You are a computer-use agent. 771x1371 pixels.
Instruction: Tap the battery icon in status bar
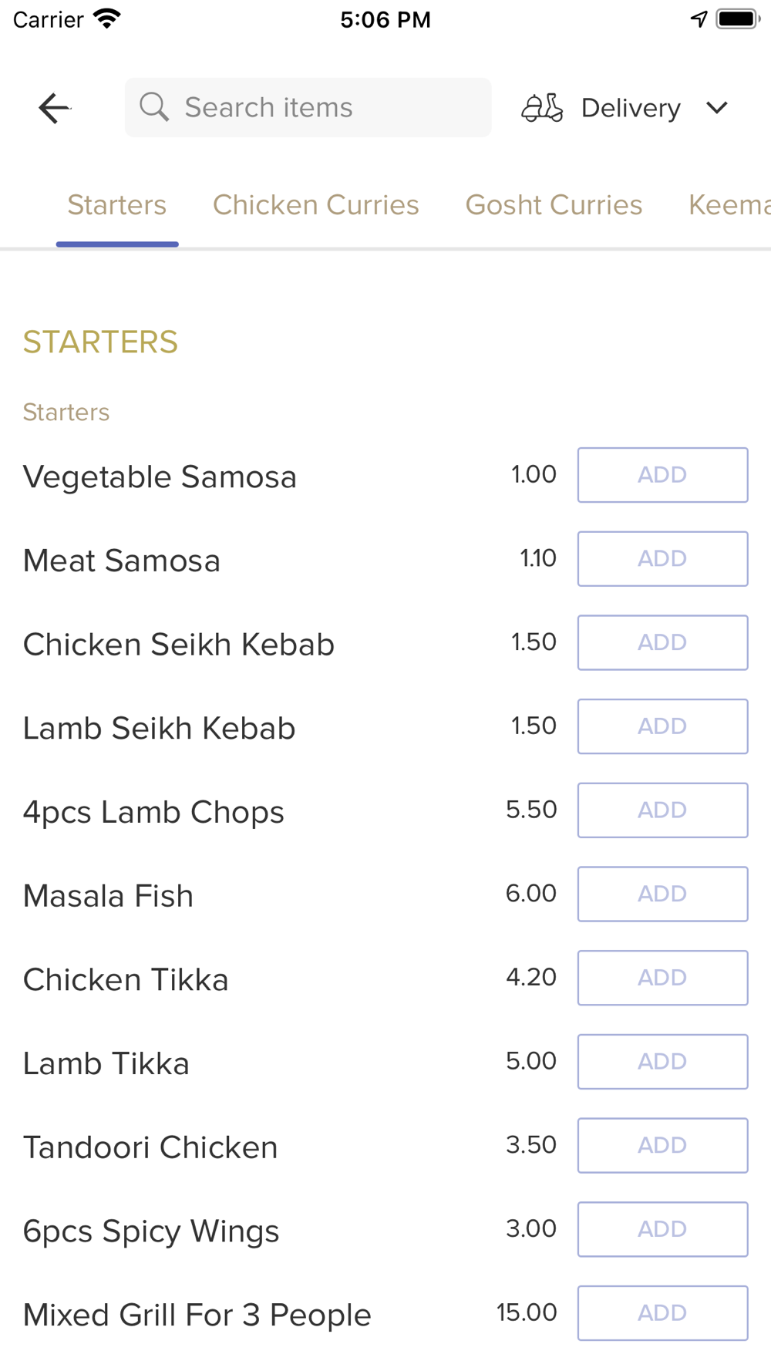point(737,19)
